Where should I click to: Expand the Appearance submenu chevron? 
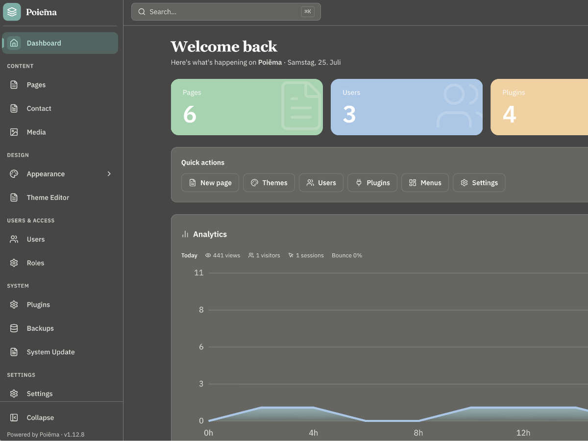(x=109, y=174)
